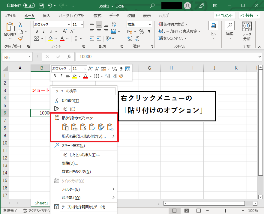Select the Sheet1 tab
This screenshot has width=264, height=214.
41,203
